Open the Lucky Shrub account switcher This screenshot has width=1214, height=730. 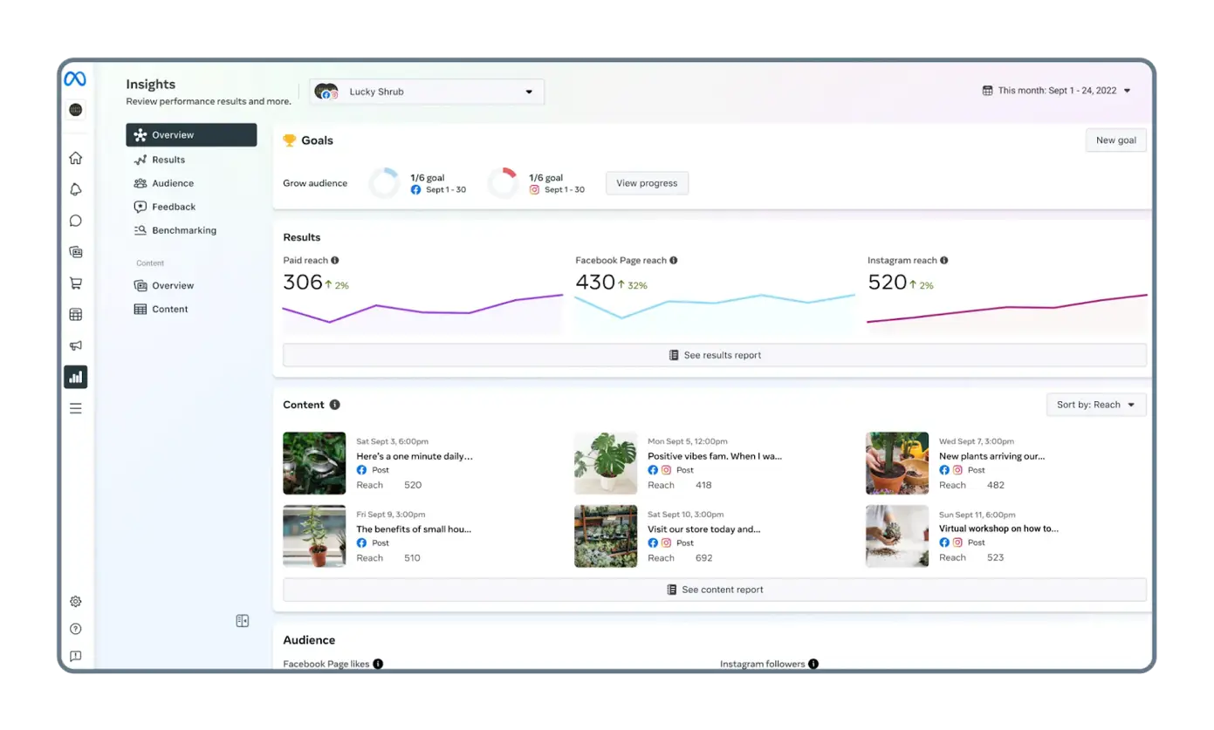(x=426, y=92)
